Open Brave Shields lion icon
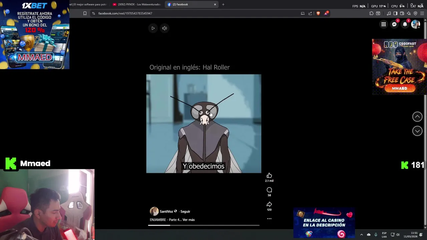Viewport: 427px width, 240px height. click(x=318, y=13)
